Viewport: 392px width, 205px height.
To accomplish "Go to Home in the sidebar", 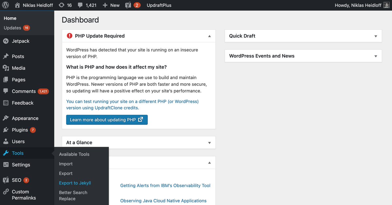I will [10, 18].
